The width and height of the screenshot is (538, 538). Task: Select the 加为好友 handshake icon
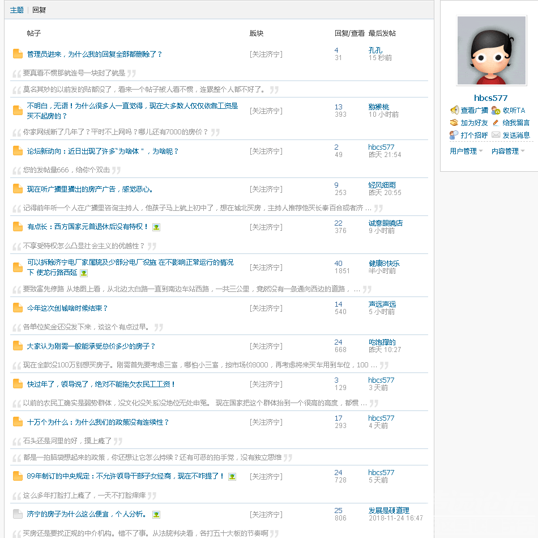(455, 122)
